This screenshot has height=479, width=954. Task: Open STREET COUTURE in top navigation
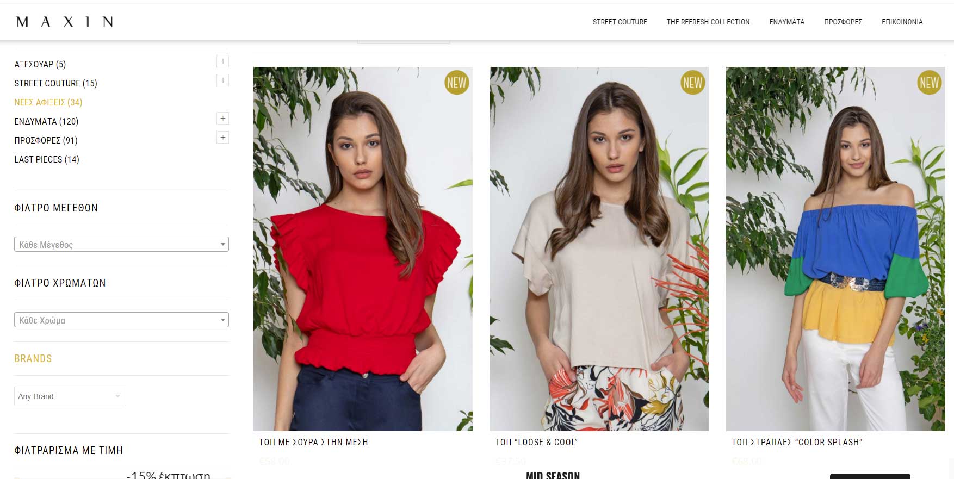pos(620,22)
